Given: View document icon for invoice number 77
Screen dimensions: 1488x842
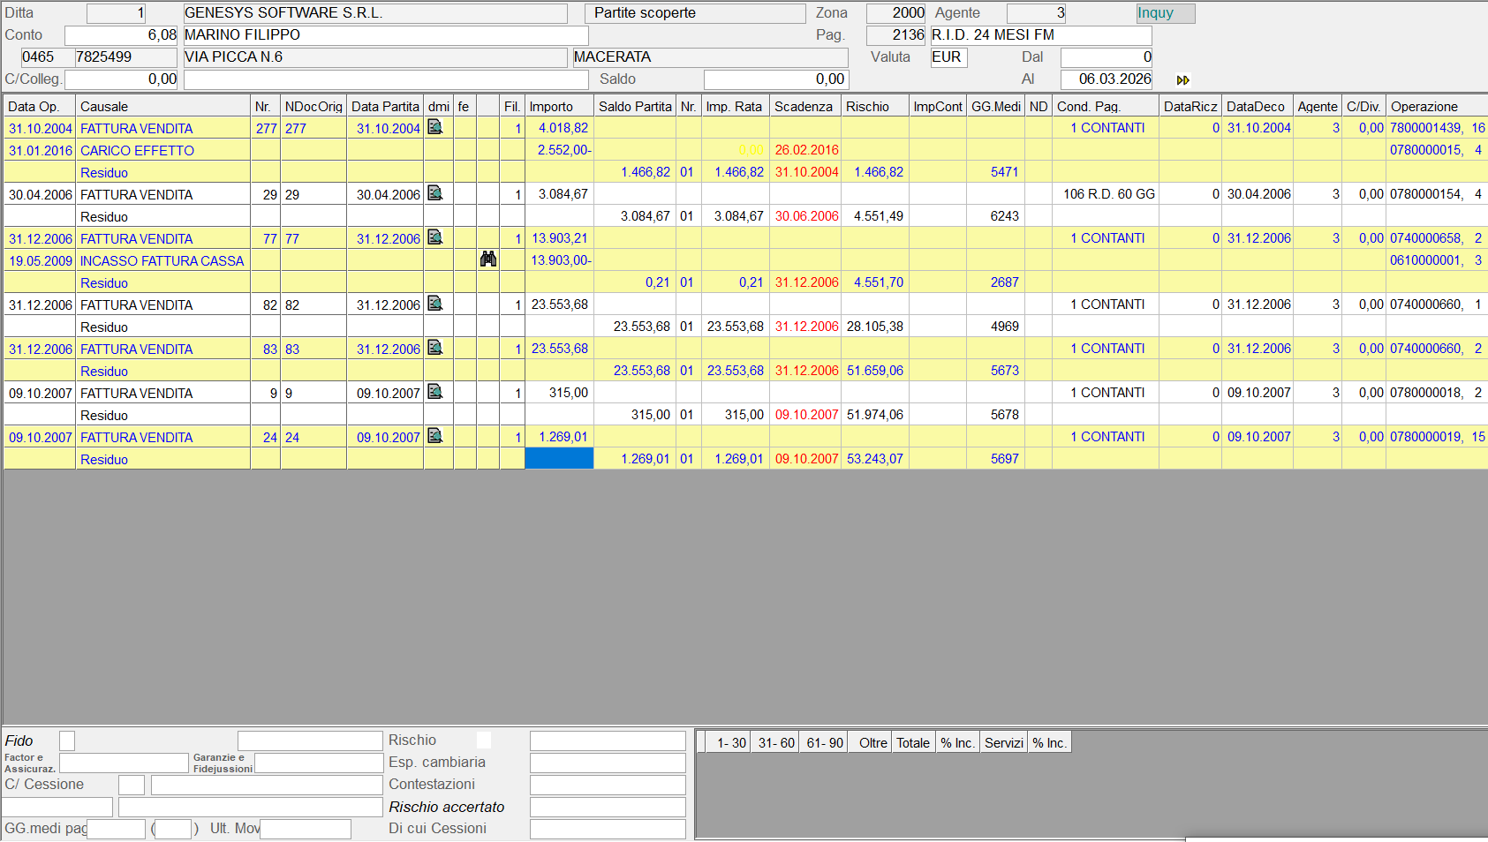Looking at the screenshot, I should 434,237.
